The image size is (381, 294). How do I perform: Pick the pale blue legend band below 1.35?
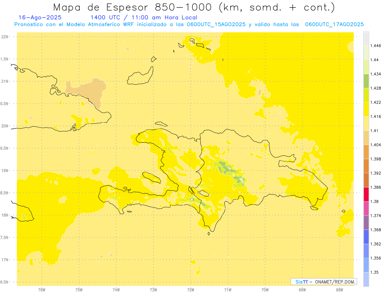coord(366,279)
